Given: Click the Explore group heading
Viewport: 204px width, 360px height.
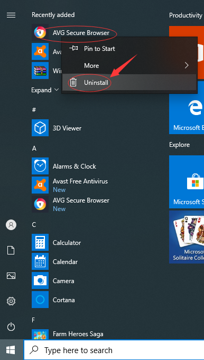Looking at the screenshot, I should click(180, 145).
